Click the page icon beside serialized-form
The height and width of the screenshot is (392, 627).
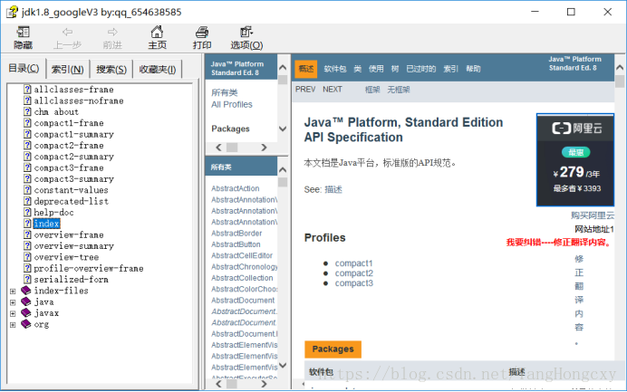coord(27,280)
